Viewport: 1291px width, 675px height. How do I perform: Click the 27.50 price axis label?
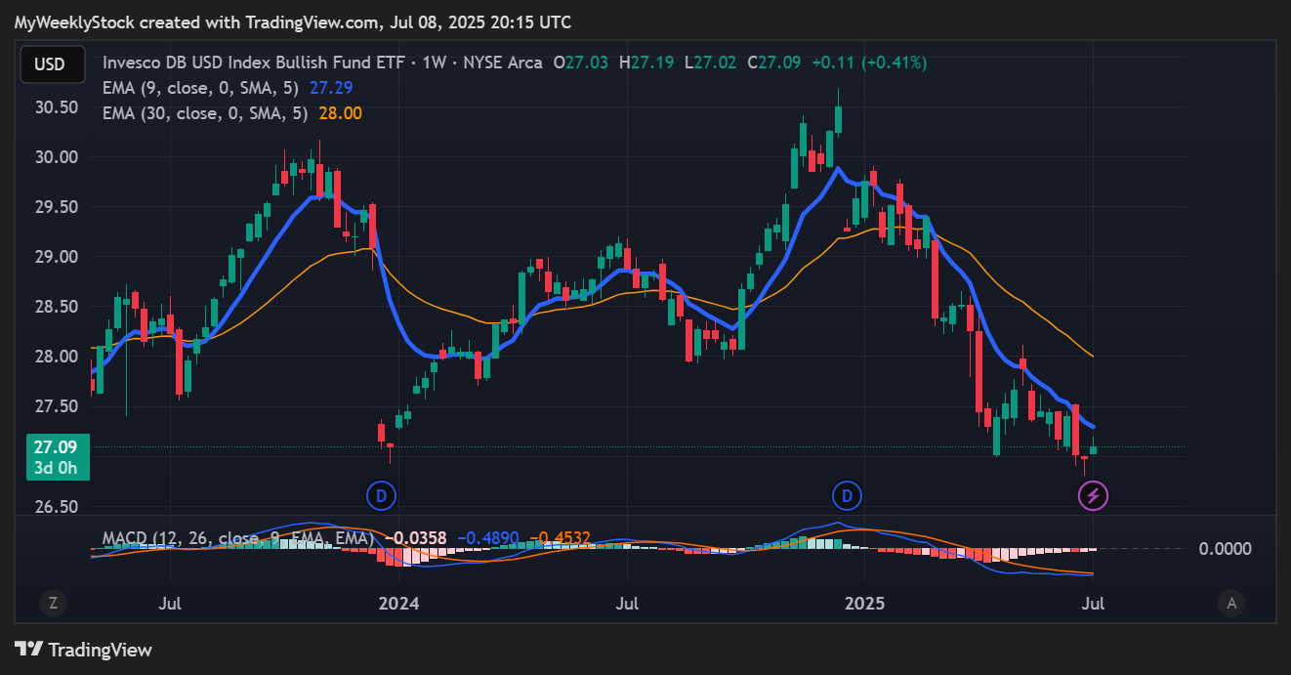[x=56, y=406]
